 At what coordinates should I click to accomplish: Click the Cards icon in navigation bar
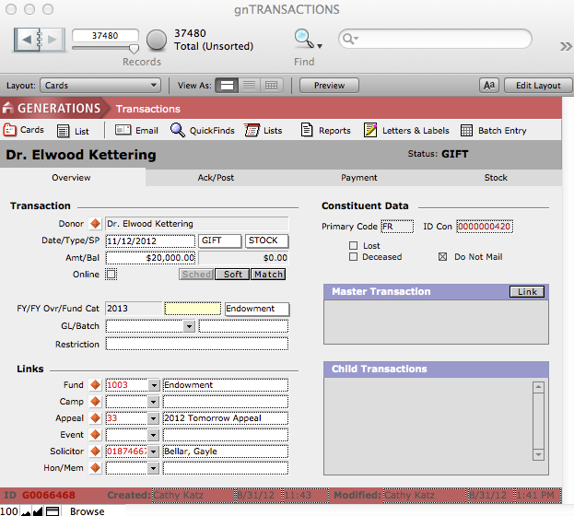[x=10, y=130]
